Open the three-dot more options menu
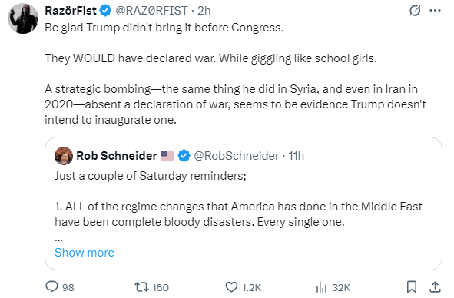Viewport: 454px width, 298px height. (x=435, y=11)
